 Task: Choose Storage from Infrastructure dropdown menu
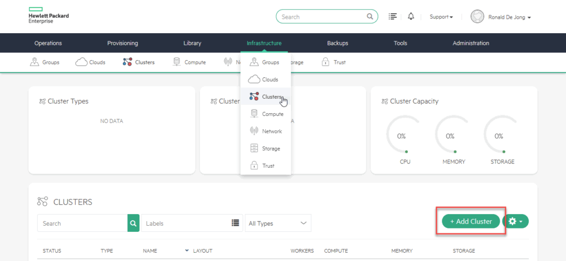click(x=265, y=148)
